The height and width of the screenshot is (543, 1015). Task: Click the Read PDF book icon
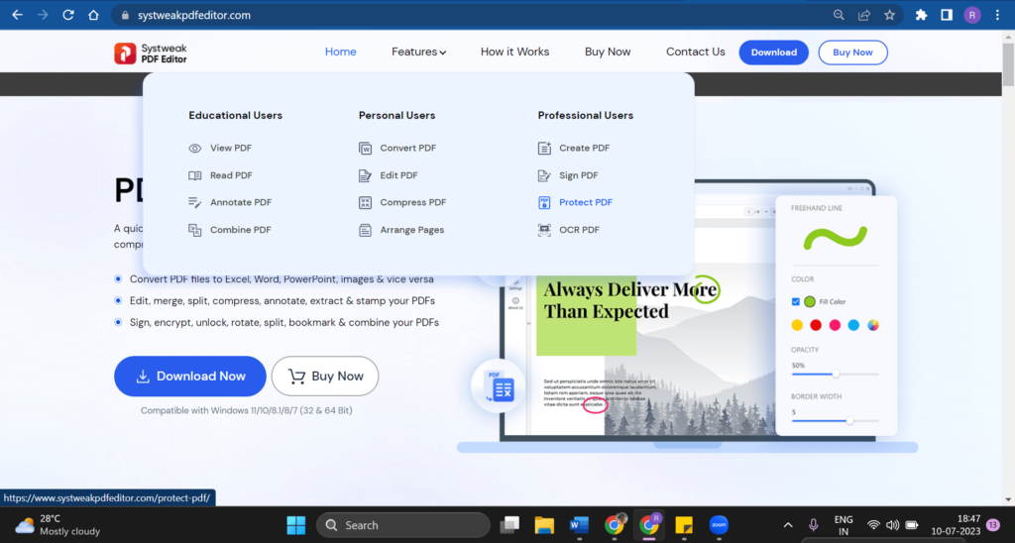[195, 175]
